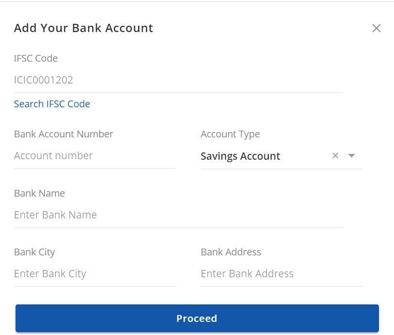Open the Search IFSC Code link
The image size is (394, 335).
[52, 104]
